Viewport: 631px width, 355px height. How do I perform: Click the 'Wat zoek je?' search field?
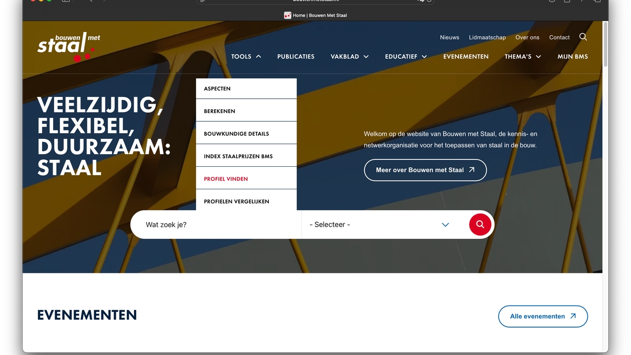(216, 225)
